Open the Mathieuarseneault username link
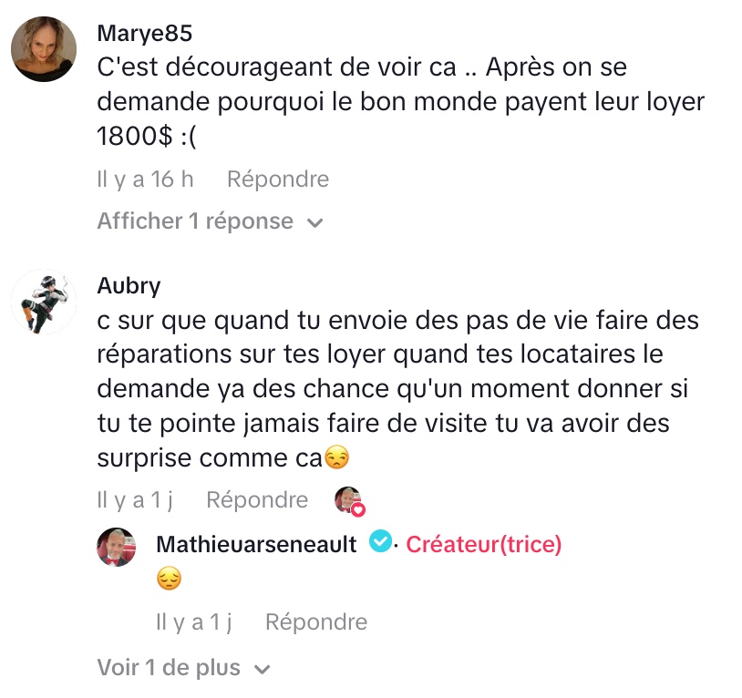This screenshot has height=698, width=742. click(x=256, y=544)
